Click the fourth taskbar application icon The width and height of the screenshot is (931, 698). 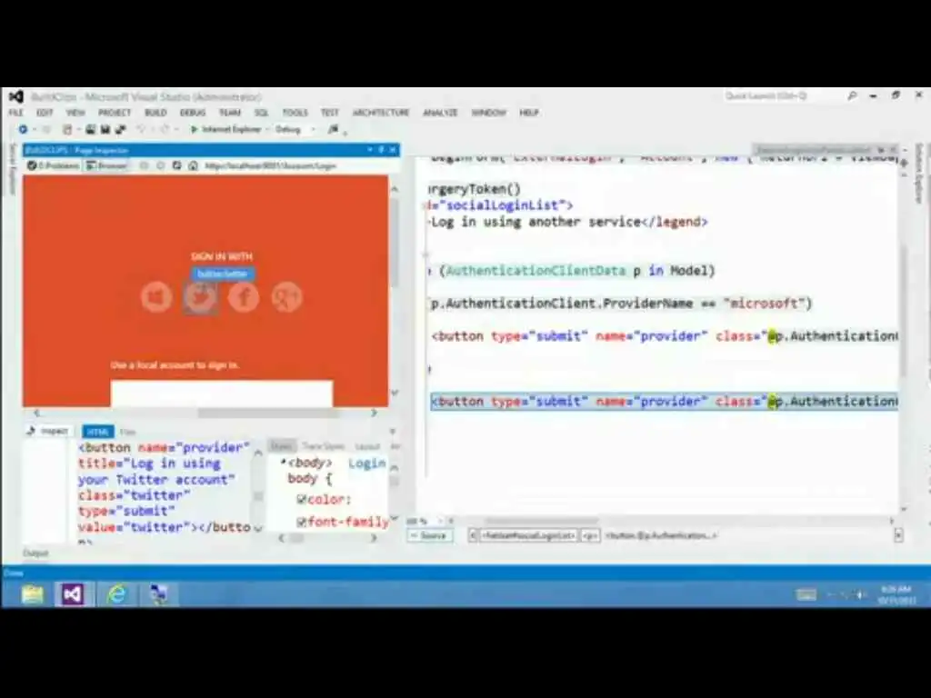click(x=158, y=594)
